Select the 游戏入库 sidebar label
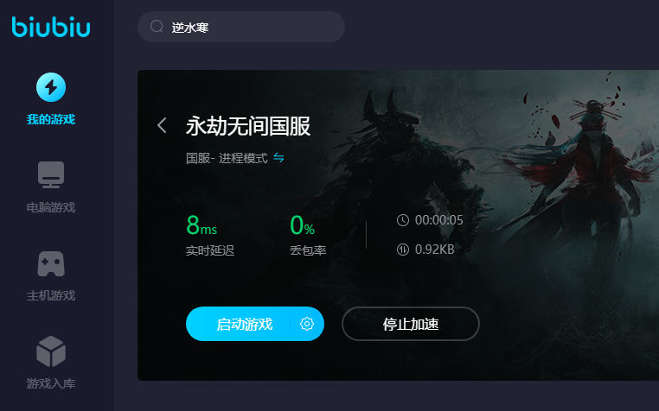This screenshot has width=659, height=411. click(51, 383)
